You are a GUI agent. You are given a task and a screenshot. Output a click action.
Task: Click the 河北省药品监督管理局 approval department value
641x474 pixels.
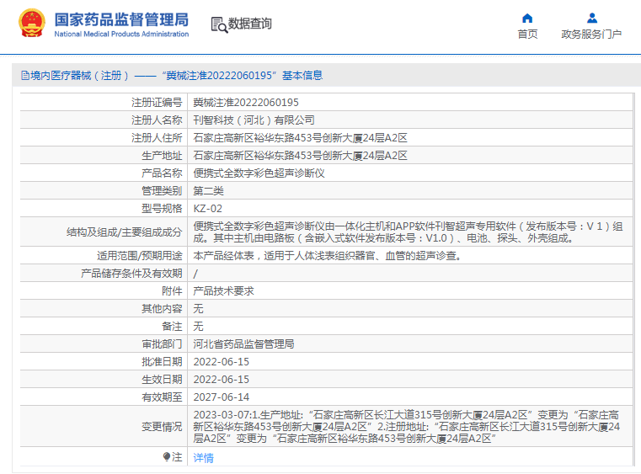coord(243,344)
